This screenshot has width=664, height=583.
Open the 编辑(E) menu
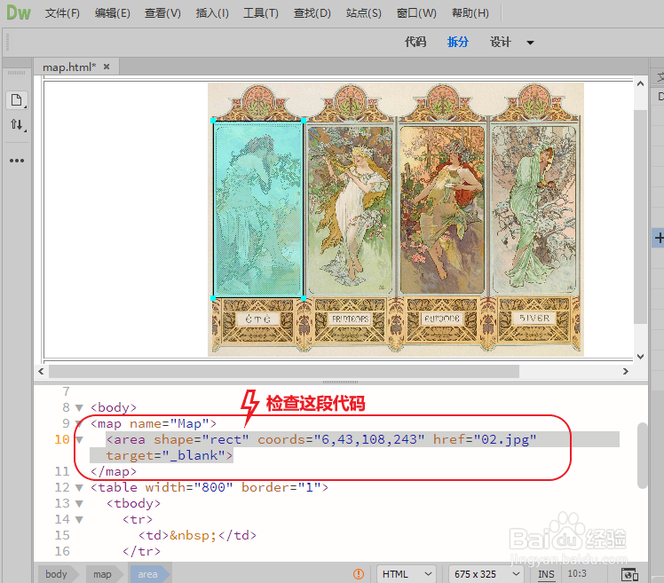(x=112, y=13)
